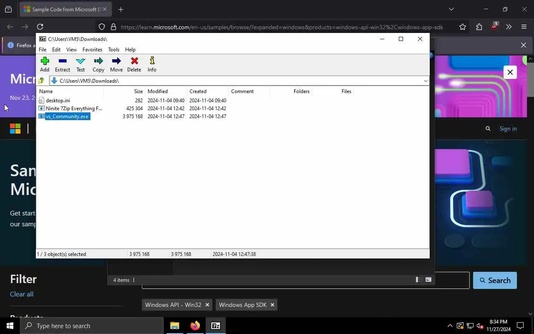This screenshot has height=334, width=534.
Task: Click the tracking protection shield icon
Action: click(x=102, y=27)
